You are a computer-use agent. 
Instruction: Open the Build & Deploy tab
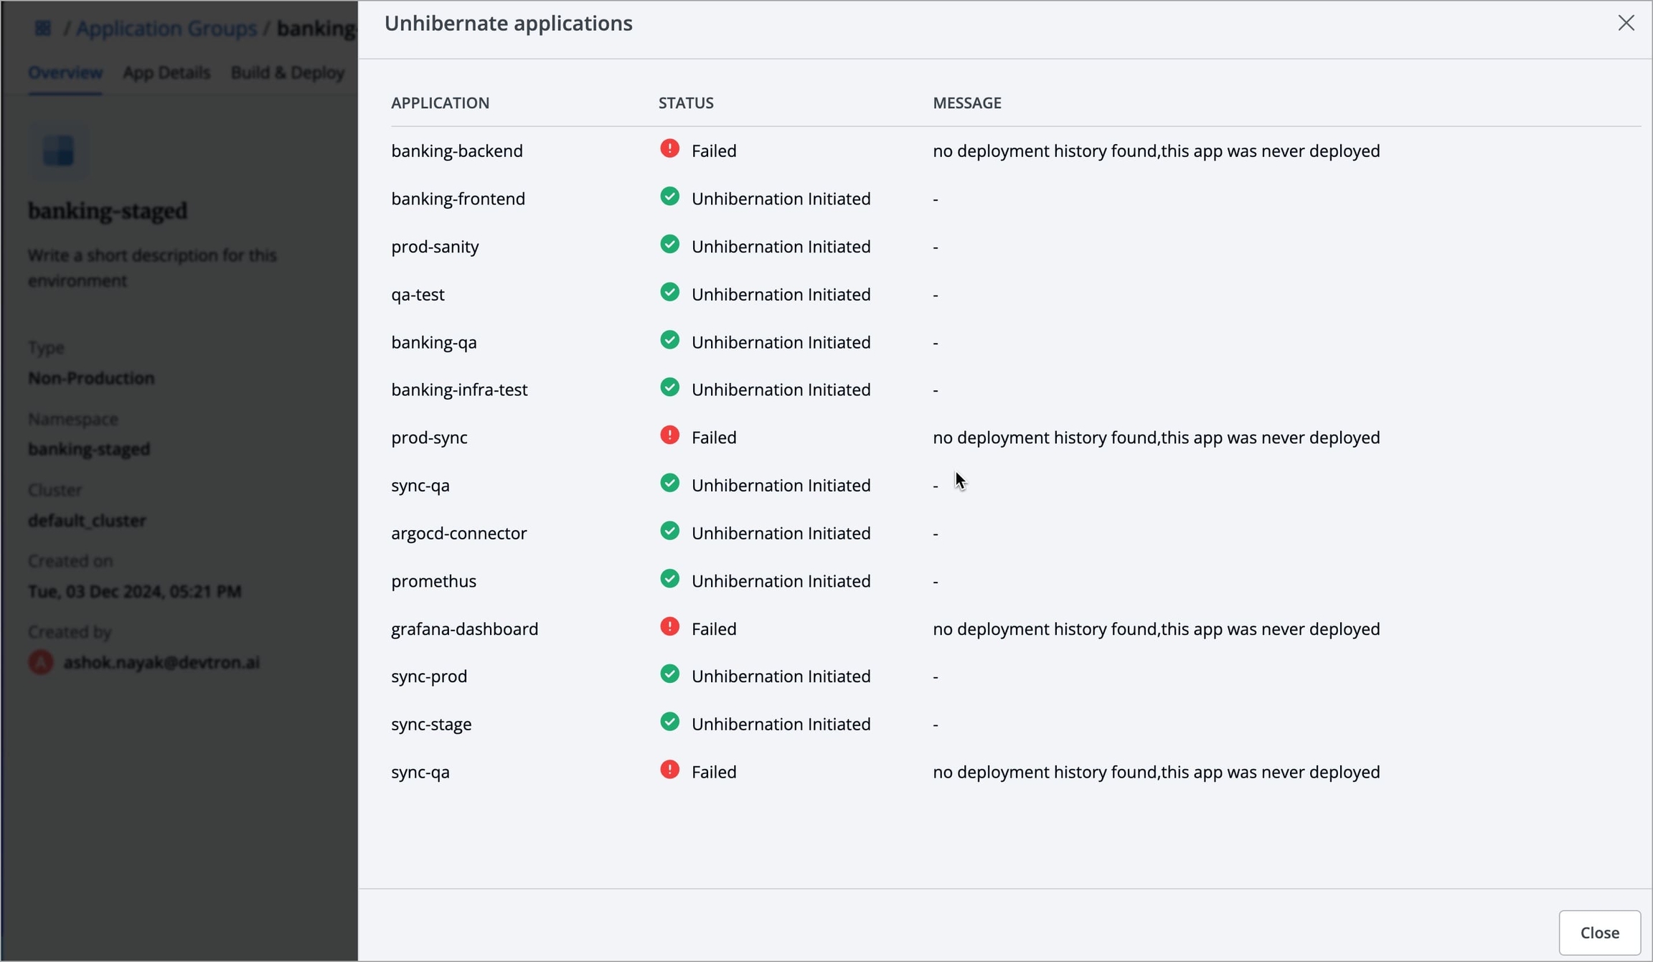pos(288,72)
